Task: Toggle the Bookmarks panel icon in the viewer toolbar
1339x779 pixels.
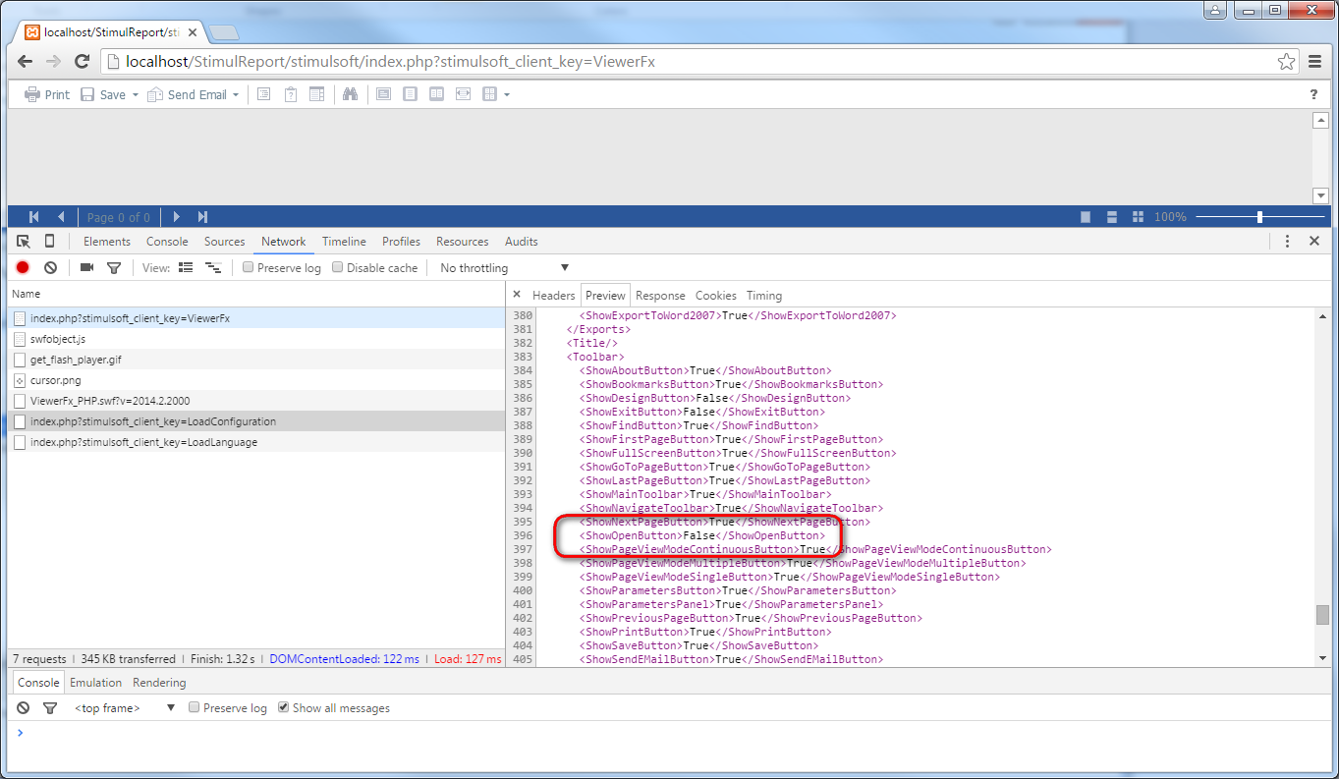Action: (263, 94)
